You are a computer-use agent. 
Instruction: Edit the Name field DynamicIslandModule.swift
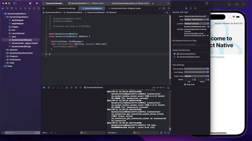tap(196, 16)
